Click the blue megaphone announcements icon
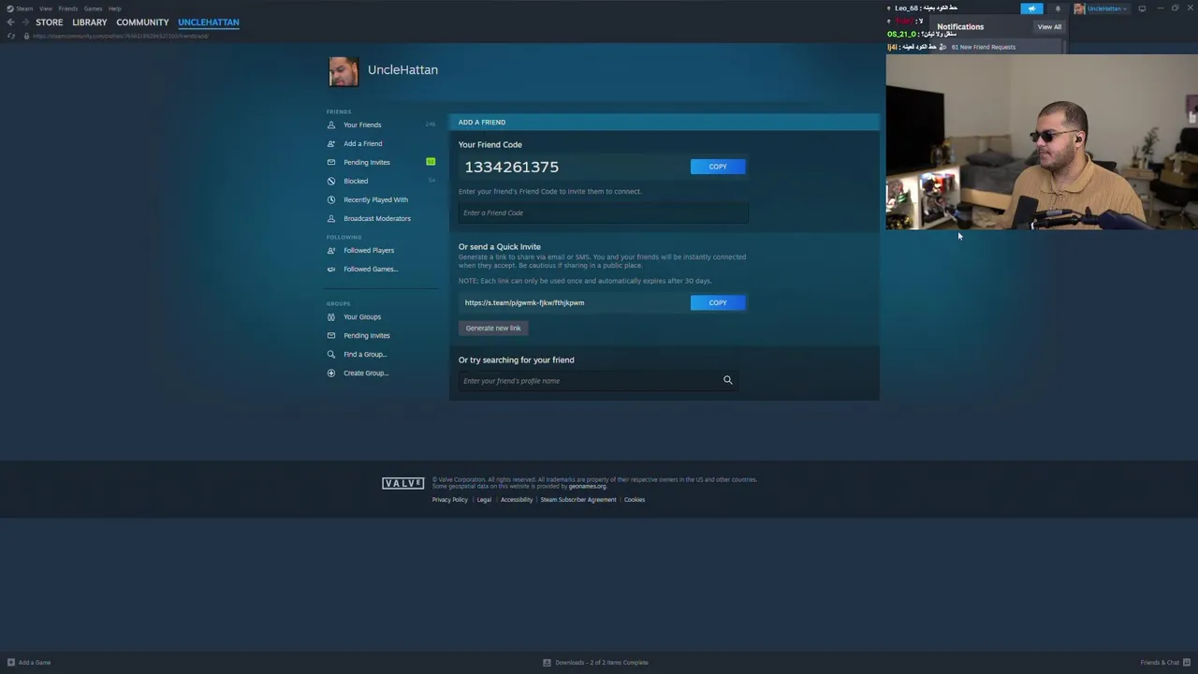1198x674 pixels. point(1031,8)
